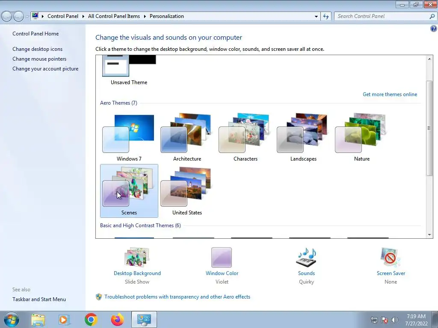Open the recent pages dropdown arrow

click(27, 17)
